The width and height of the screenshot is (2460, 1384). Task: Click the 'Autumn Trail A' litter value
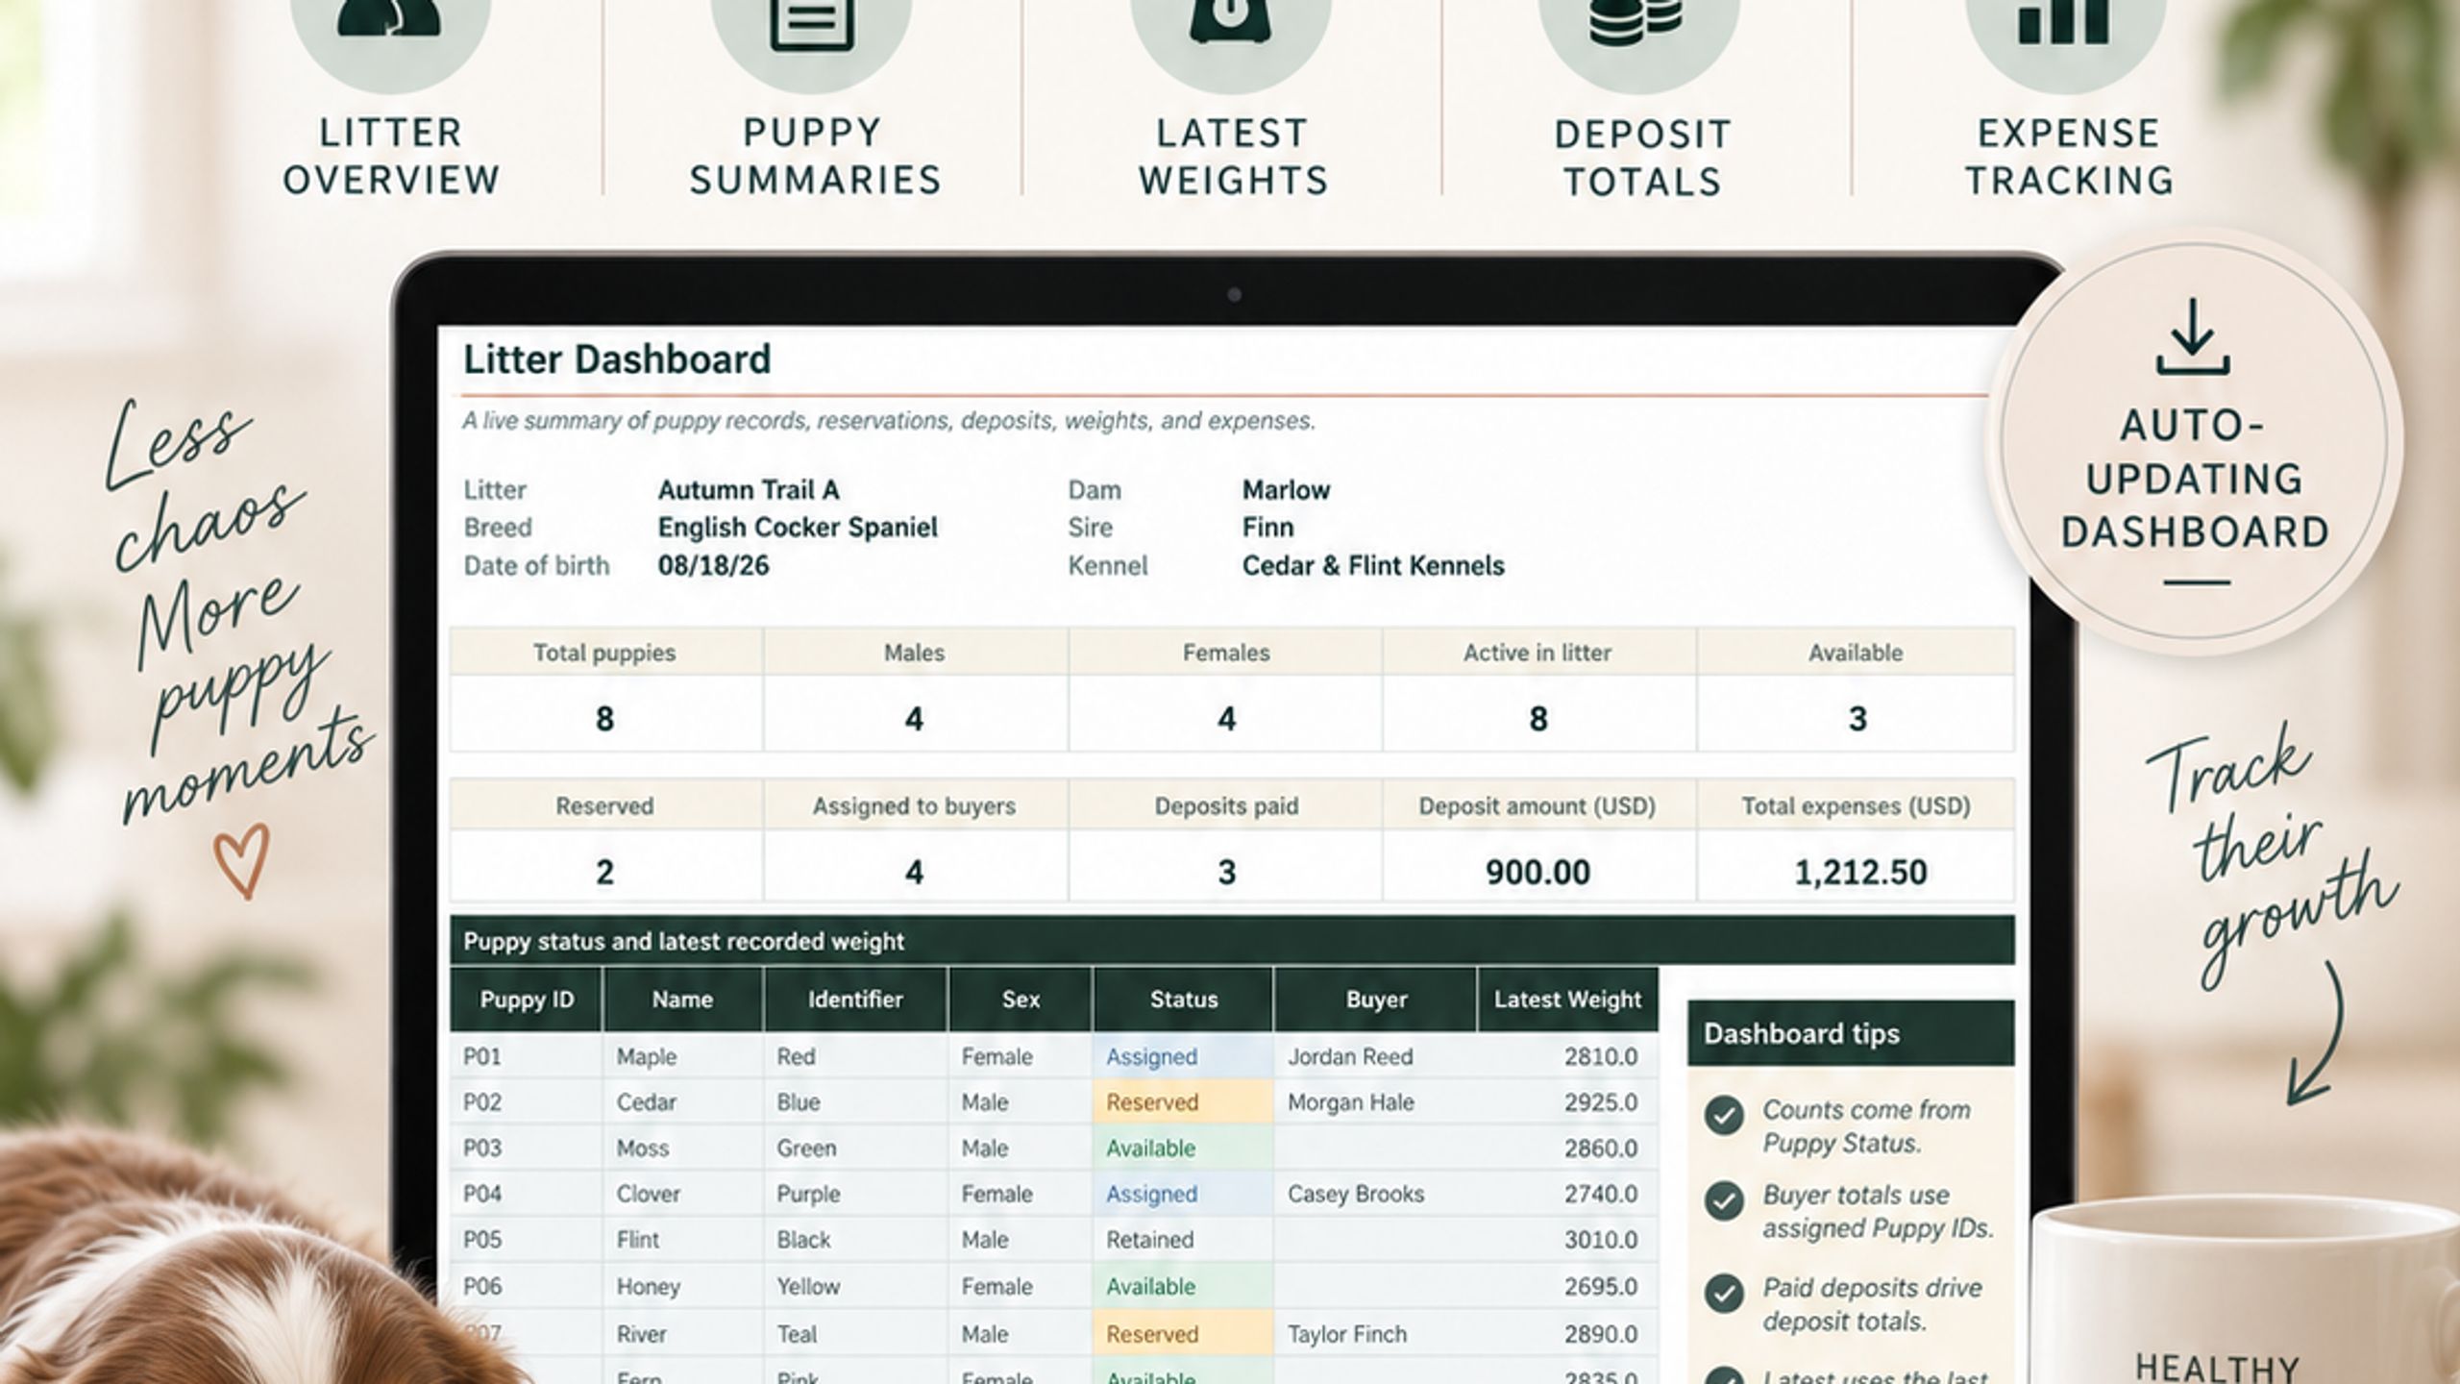click(x=749, y=490)
